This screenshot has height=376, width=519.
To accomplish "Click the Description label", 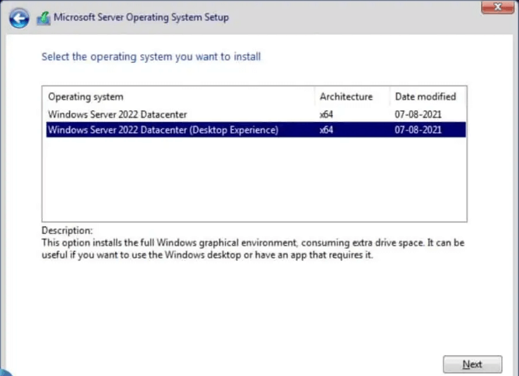I will [x=67, y=231].
